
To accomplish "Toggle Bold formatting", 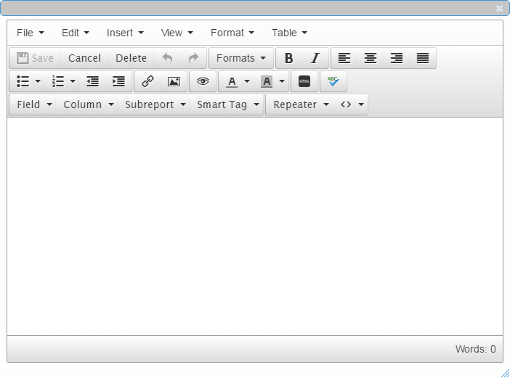I will tap(288, 58).
